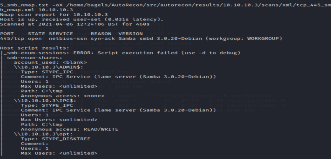Click the 'Host is up' latency line

(82, 19)
